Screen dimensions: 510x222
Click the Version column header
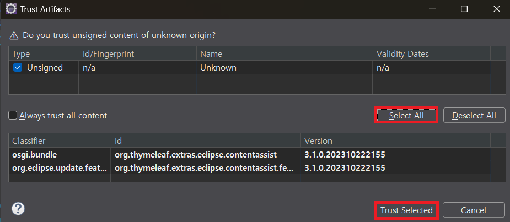tap(395, 140)
